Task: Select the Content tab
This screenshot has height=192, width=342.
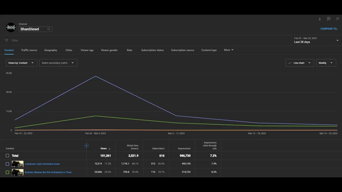Action: pyautogui.click(x=9, y=50)
